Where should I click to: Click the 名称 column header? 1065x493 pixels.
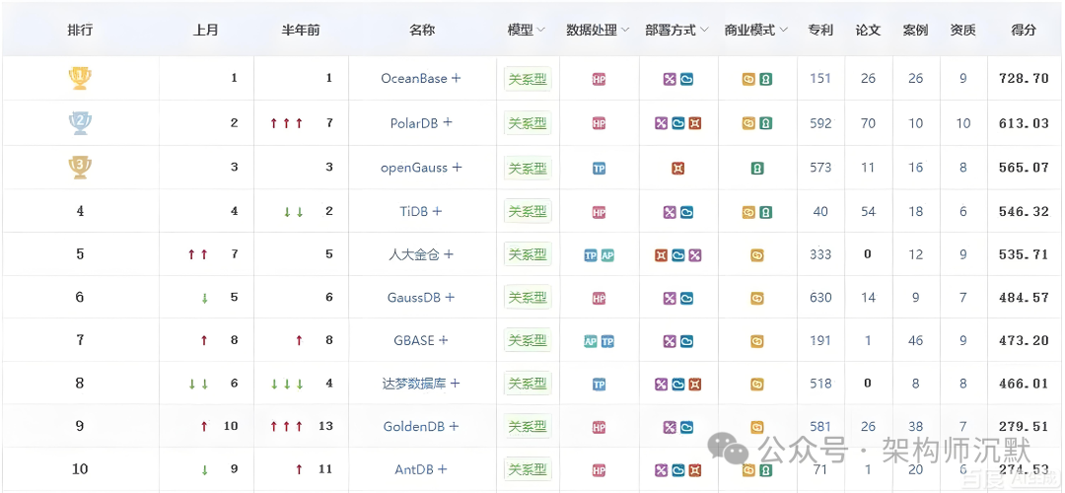pos(422,30)
